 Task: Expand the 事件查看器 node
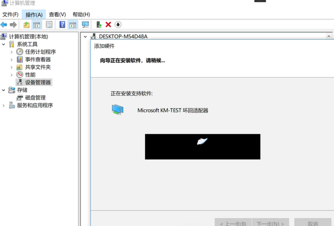click(12, 60)
